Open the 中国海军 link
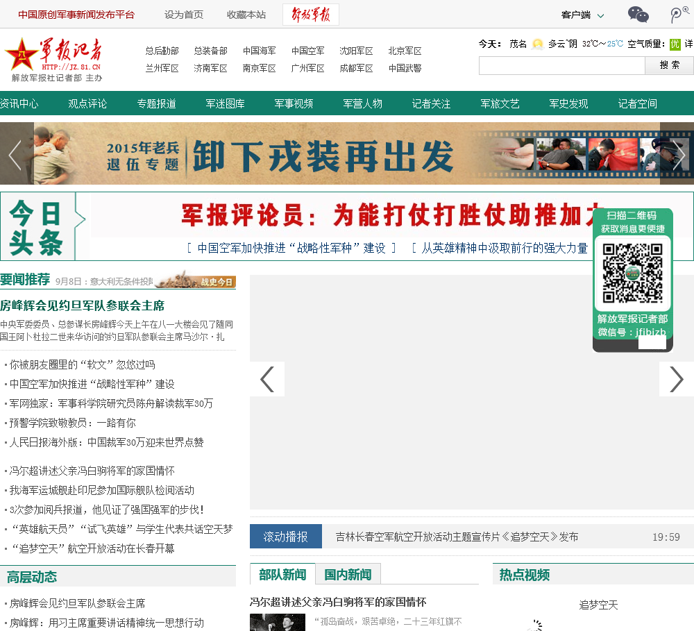694x631 pixels. point(260,51)
